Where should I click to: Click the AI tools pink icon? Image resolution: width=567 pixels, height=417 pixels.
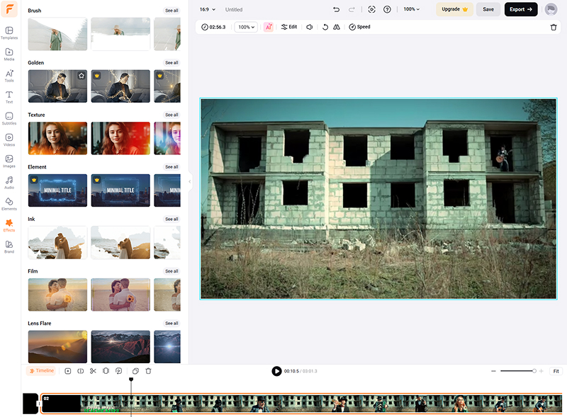coord(269,27)
